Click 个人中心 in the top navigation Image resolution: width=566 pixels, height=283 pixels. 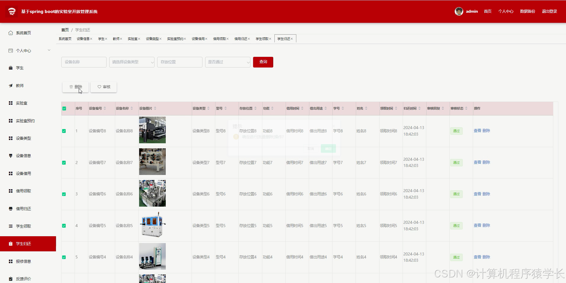(x=506, y=11)
